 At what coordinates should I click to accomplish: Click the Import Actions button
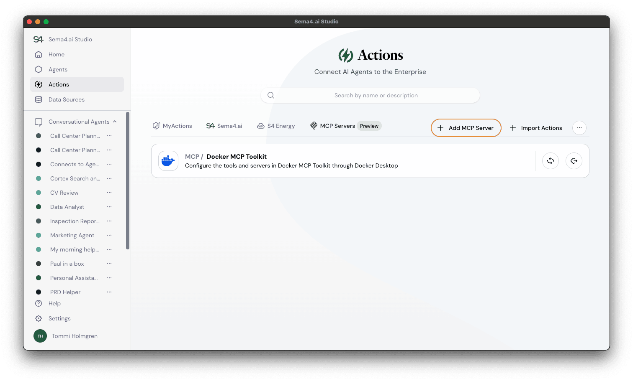coord(536,128)
